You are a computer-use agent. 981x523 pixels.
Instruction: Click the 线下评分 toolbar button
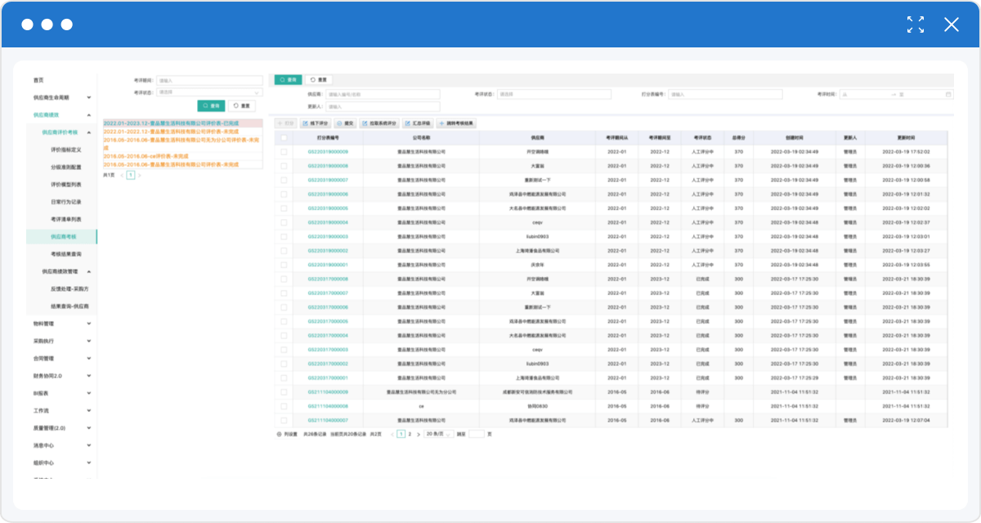pos(316,123)
